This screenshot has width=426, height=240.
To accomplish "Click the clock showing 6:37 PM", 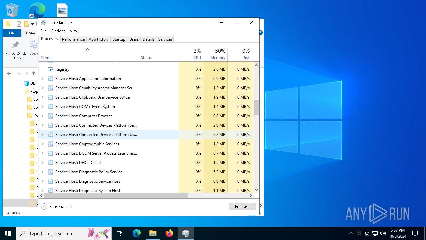I will (398, 230).
